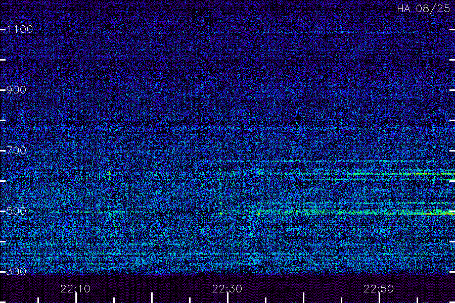Click the tick mark beneath 22:10

coord(76,298)
